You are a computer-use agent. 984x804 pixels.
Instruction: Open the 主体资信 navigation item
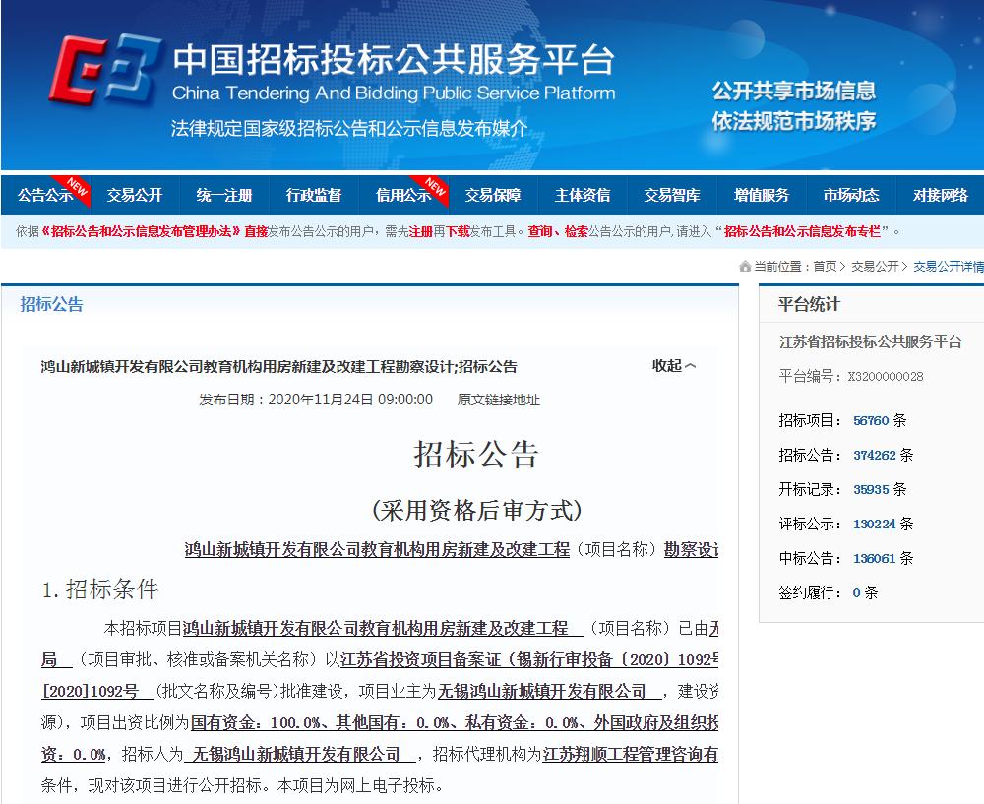583,195
